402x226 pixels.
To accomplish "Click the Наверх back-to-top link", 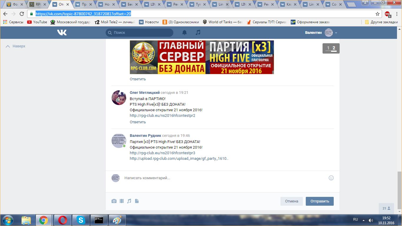I will tap(16, 46).
